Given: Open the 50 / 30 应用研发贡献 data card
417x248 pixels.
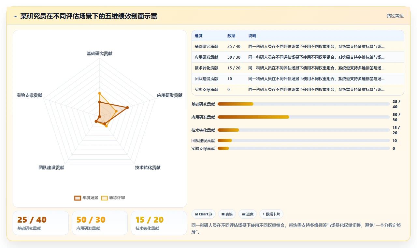Looking at the screenshot, I should click(x=100, y=223).
